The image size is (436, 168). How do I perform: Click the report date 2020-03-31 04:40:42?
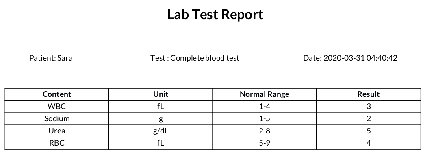coord(350,58)
